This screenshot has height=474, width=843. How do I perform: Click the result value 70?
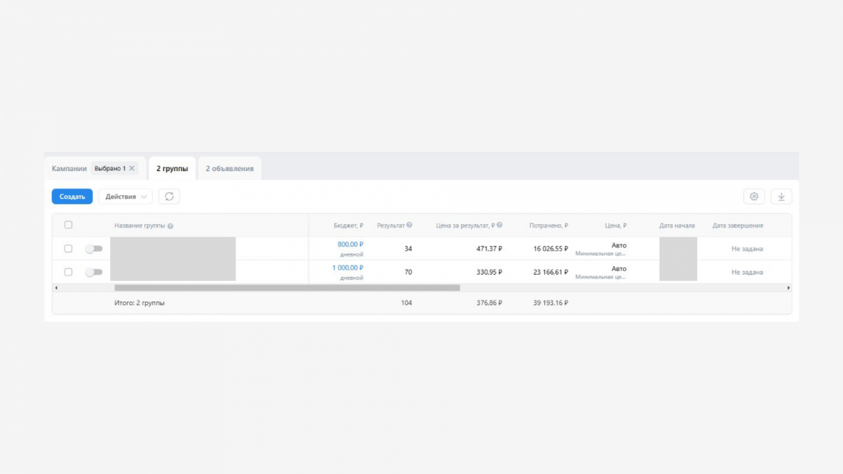tap(408, 272)
